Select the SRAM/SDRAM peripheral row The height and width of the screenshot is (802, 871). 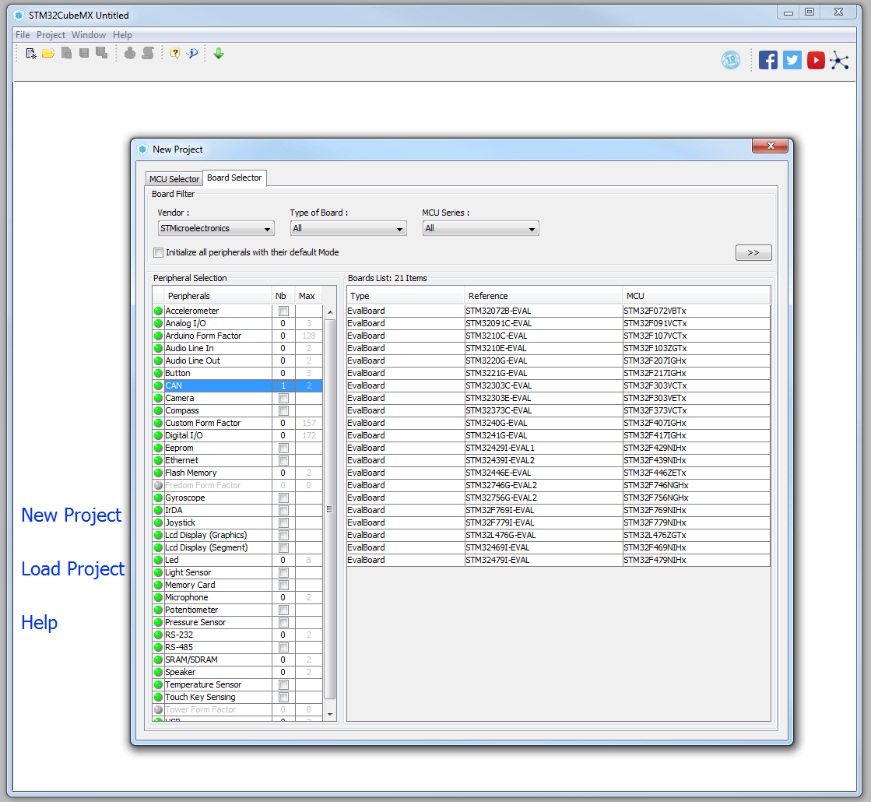tap(237, 660)
